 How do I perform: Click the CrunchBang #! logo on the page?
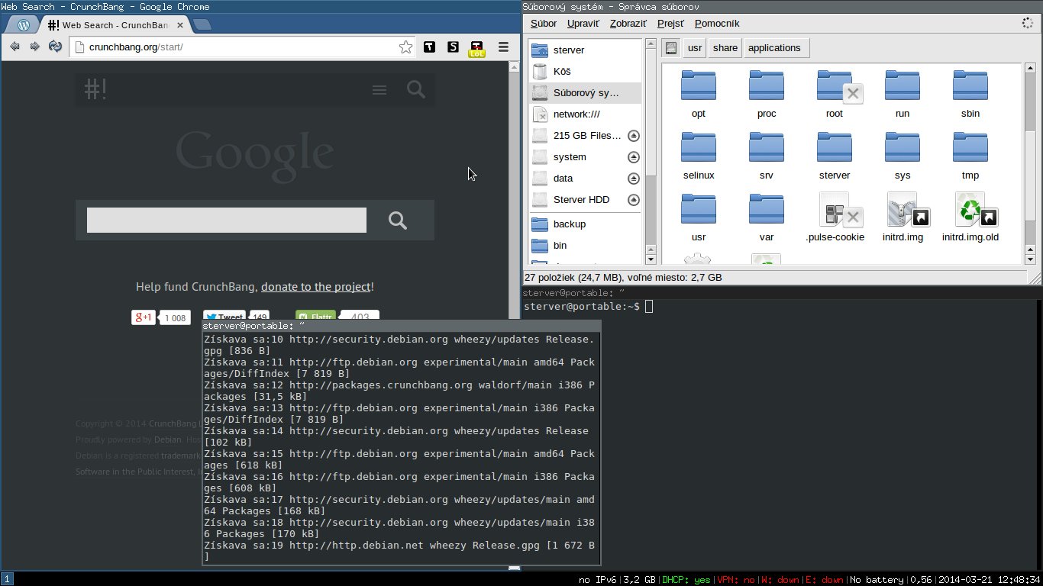click(95, 89)
